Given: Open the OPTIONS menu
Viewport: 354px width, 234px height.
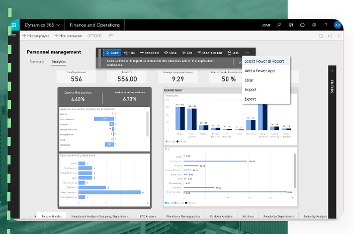Looking at the screenshot, I should tap(95, 36).
